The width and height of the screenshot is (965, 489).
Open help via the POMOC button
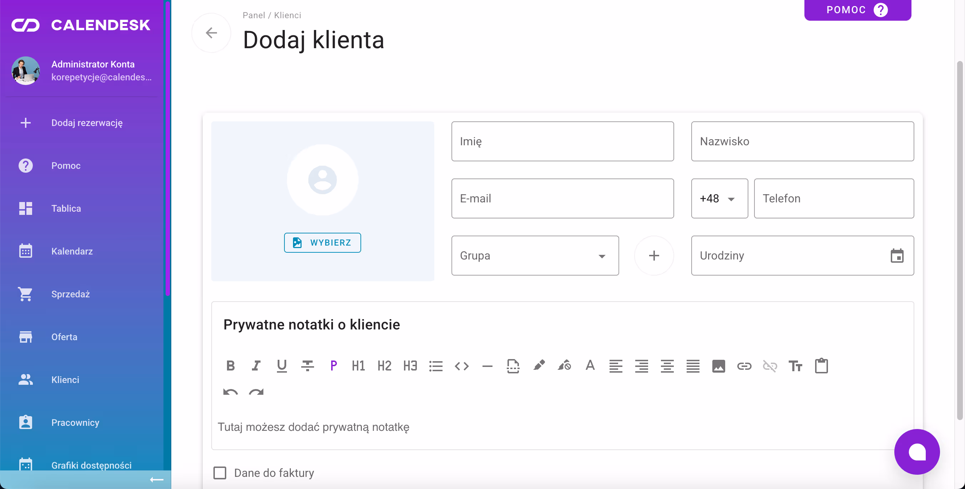(x=857, y=10)
